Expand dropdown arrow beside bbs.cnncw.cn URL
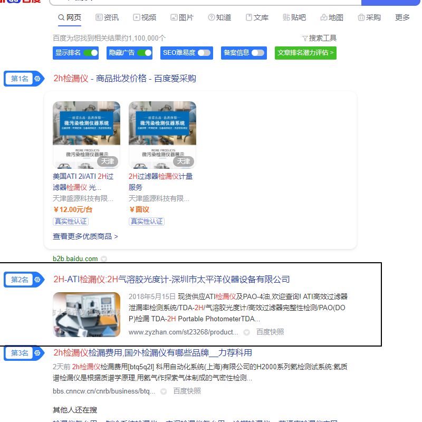This screenshot has width=422, height=422. [164, 391]
